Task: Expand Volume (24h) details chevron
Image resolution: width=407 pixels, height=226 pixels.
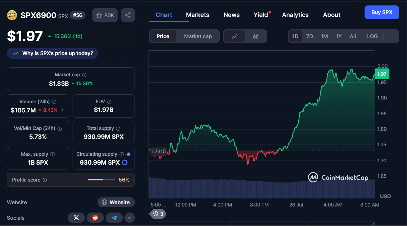Action: coord(63,110)
